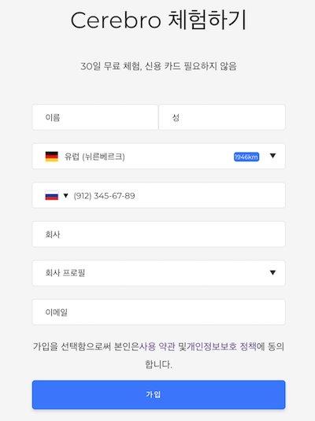
Task: Open the phone country code arrow
Action: click(65, 195)
